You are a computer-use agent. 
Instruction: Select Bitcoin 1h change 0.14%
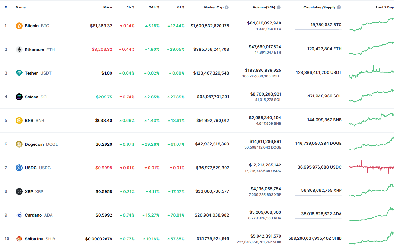(127, 26)
